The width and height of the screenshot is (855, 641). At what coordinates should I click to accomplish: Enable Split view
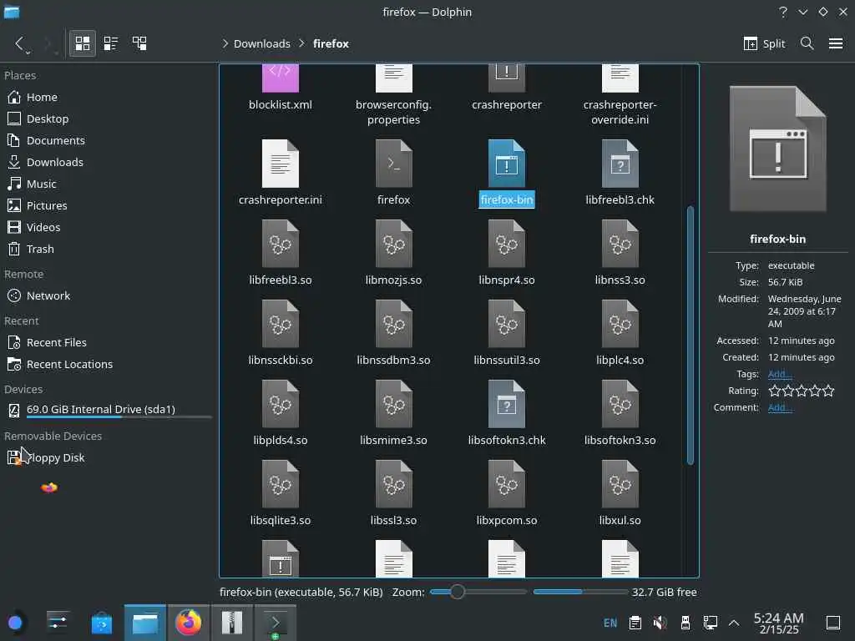point(764,43)
